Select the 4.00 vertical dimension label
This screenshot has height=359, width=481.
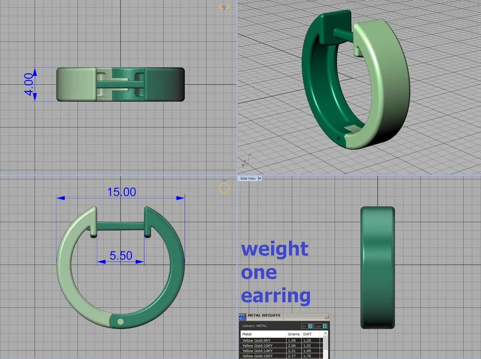coord(29,84)
